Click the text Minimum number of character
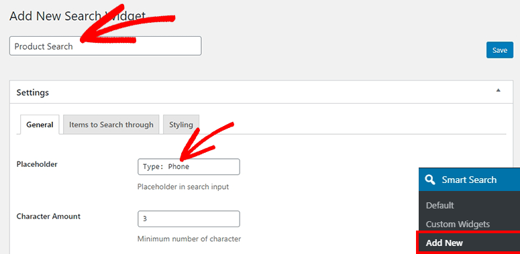The width and height of the screenshot is (520, 254). pyautogui.click(x=189, y=239)
